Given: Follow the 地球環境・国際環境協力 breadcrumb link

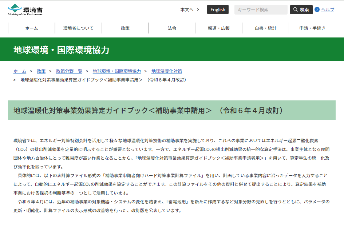Looking at the screenshot, I should tap(116, 71).
